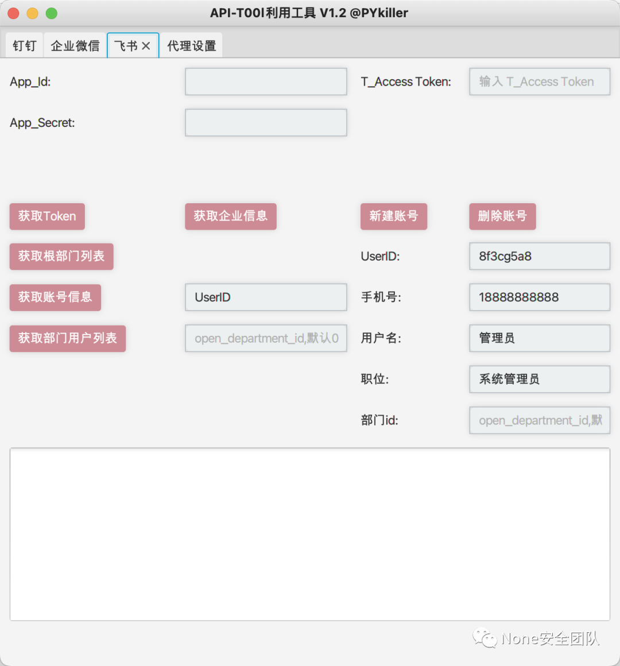Click the green maximize window button
Screen dimensions: 620x666
[52, 13]
